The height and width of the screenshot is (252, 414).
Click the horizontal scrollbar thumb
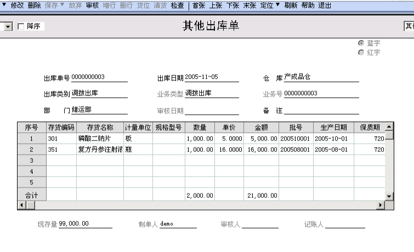[30, 205]
